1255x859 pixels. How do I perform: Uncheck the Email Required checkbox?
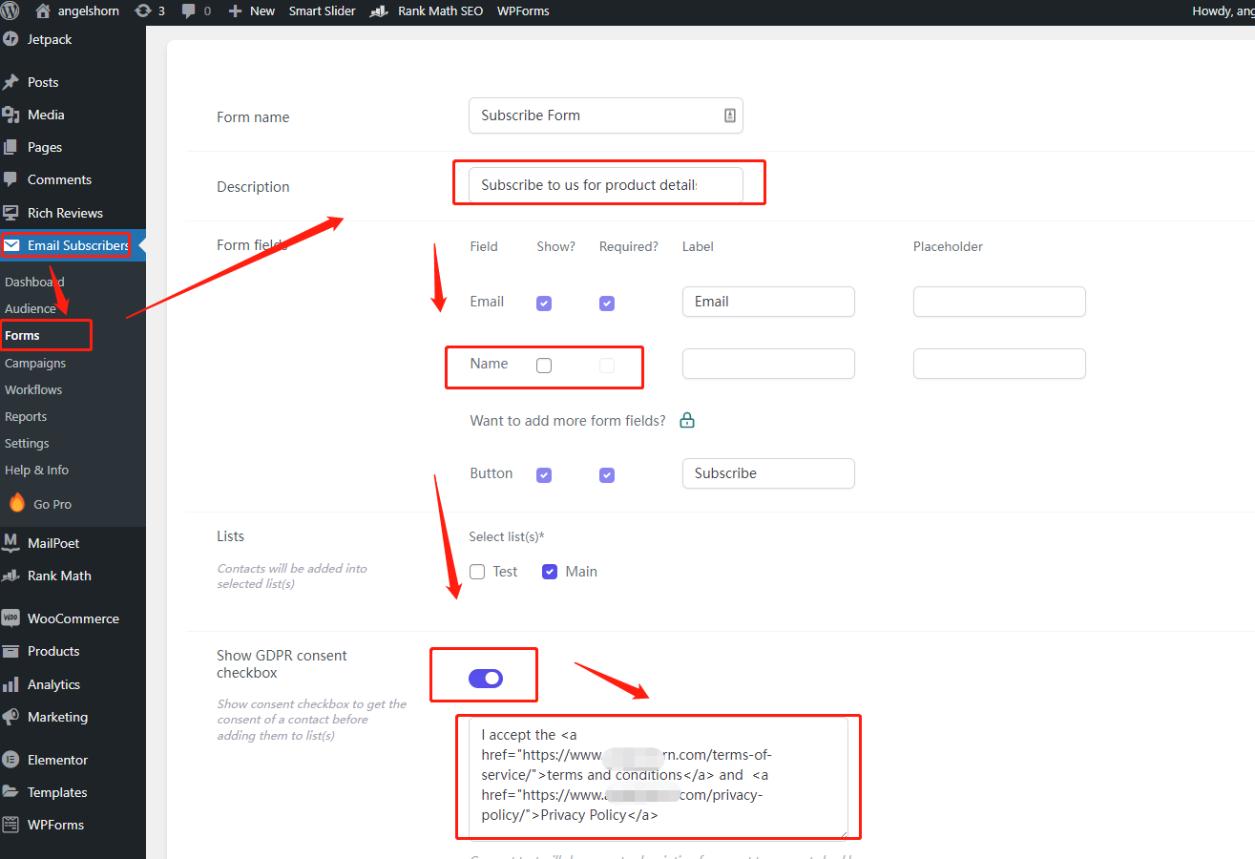tap(607, 303)
